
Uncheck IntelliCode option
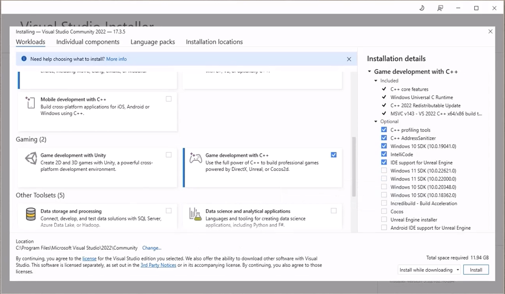384,154
